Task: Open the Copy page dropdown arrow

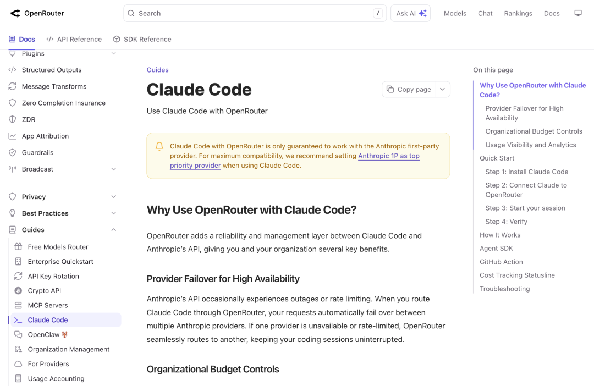Action: pyautogui.click(x=442, y=90)
